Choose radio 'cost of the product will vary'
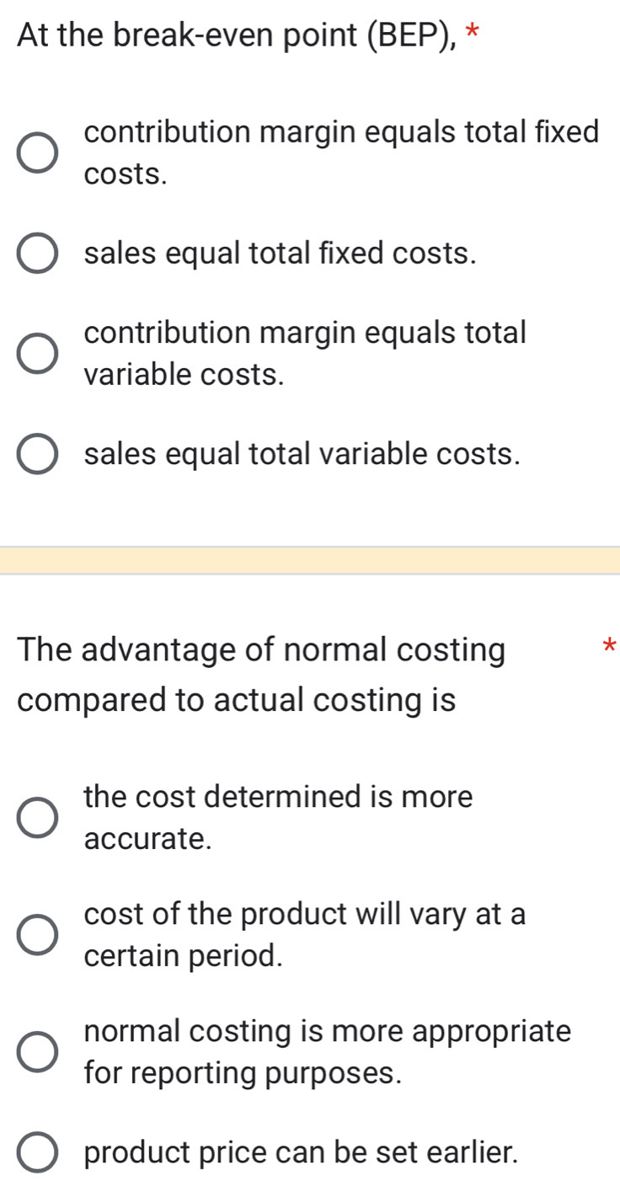 point(39,935)
